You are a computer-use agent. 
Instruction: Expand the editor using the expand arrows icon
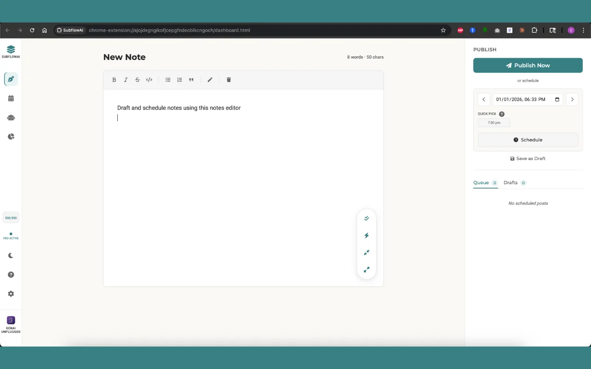pyautogui.click(x=366, y=269)
